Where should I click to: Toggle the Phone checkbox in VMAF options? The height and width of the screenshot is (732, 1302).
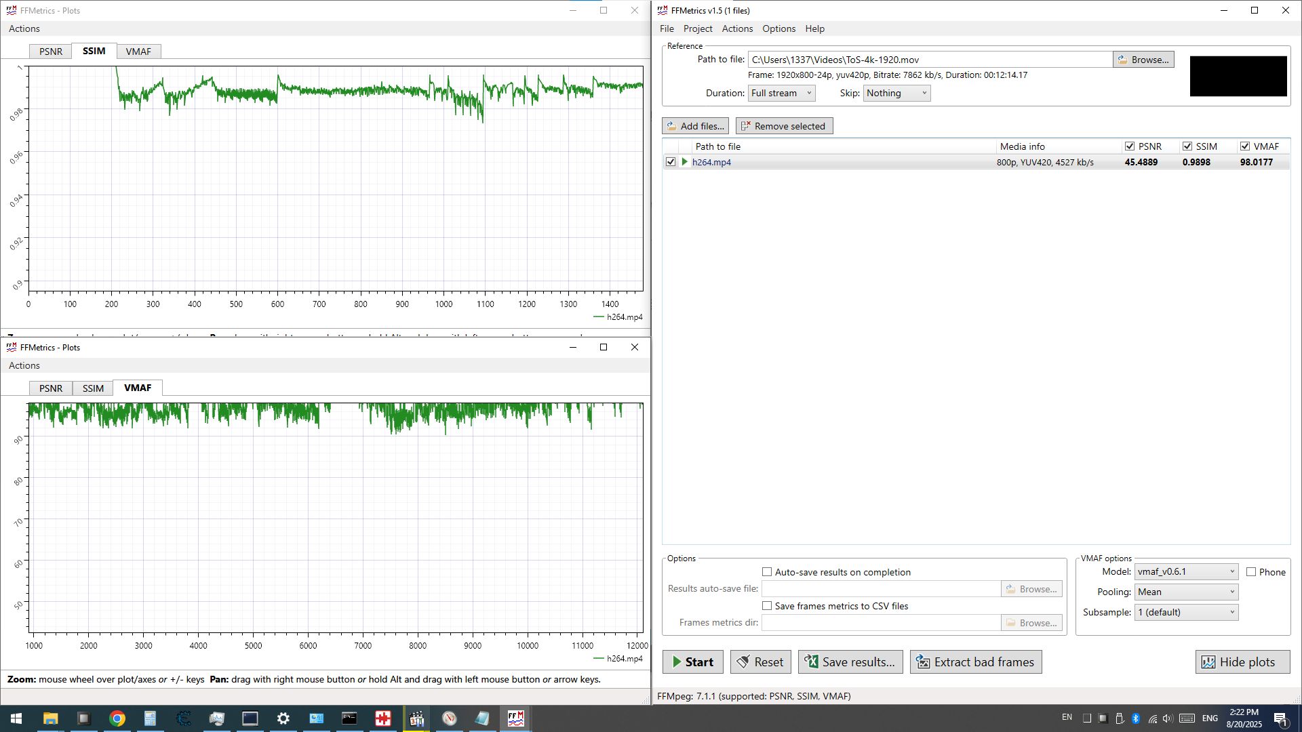coord(1251,572)
